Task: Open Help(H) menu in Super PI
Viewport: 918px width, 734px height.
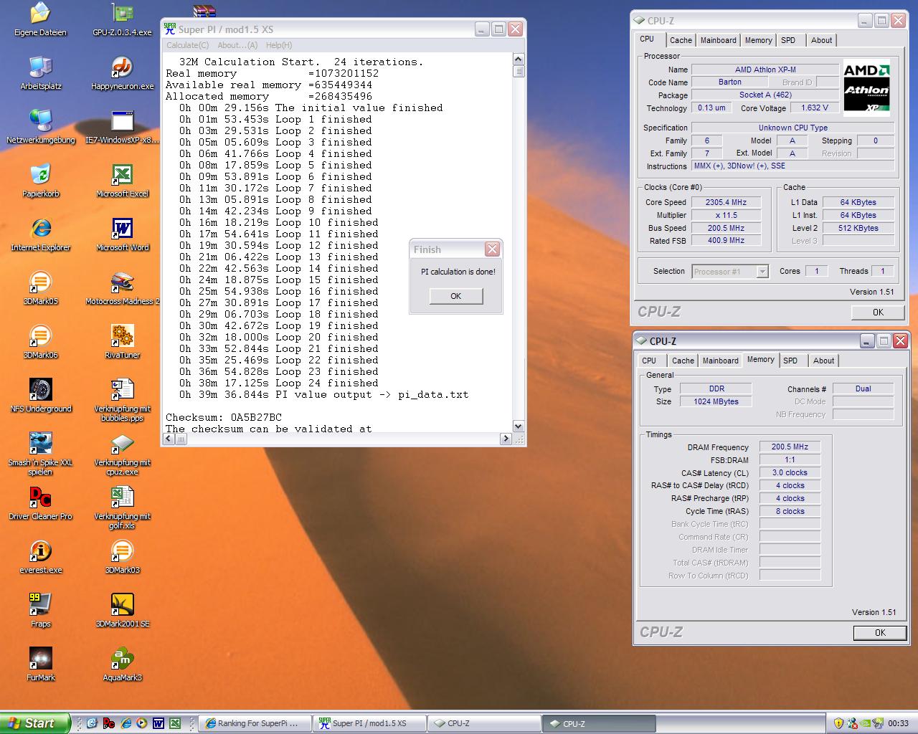Action: (279, 45)
